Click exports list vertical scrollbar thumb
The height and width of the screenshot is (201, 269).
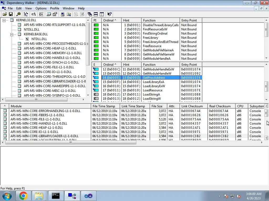point(266,87)
